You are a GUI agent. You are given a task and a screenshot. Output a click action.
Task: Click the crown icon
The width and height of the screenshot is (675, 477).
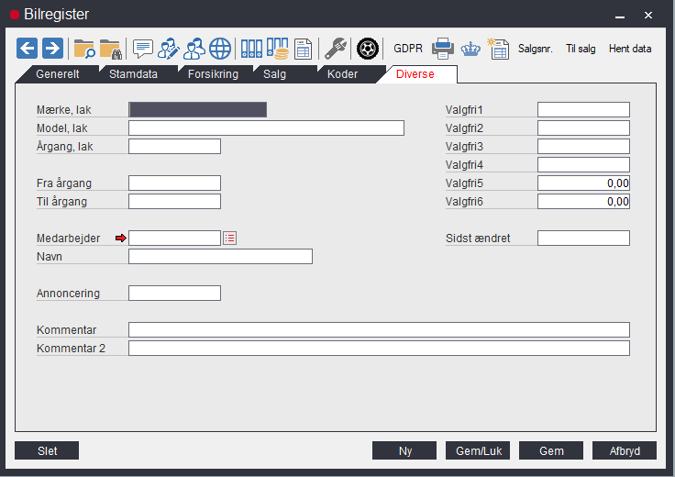point(470,50)
